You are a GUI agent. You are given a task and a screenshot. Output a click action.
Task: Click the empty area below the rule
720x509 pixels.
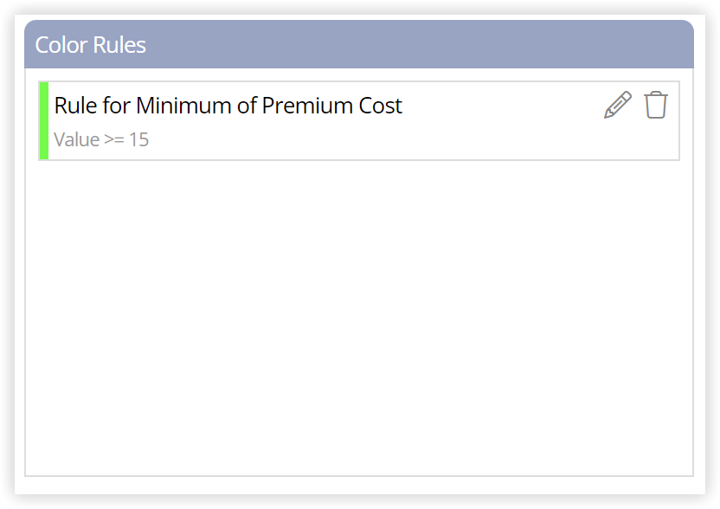[x=359, y=317]
